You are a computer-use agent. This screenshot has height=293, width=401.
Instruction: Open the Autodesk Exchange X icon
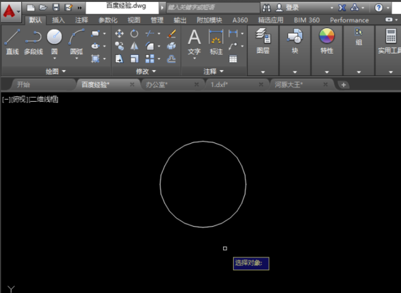342,8
